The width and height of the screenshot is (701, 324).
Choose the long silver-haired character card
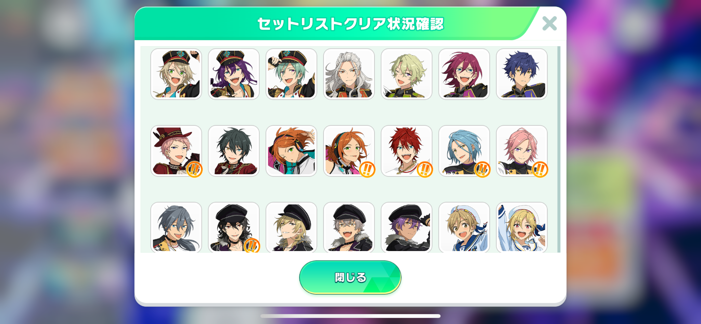click(349, 74)
